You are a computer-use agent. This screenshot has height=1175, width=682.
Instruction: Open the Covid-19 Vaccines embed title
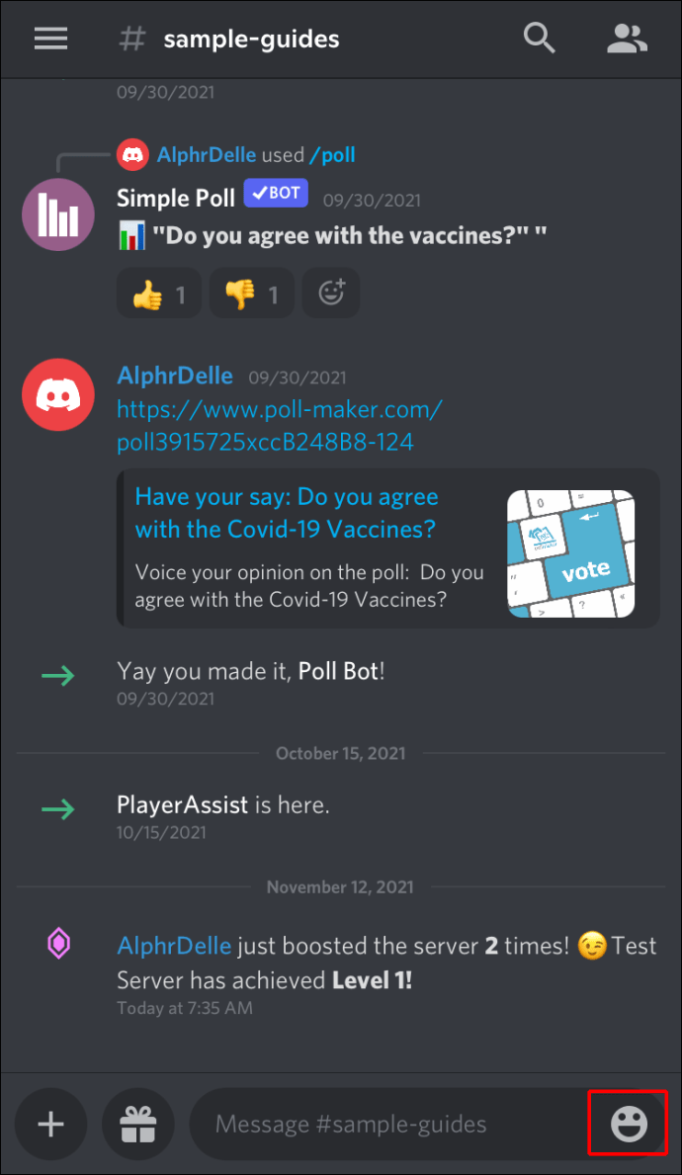pyautogui.click(x=287, y=513)
